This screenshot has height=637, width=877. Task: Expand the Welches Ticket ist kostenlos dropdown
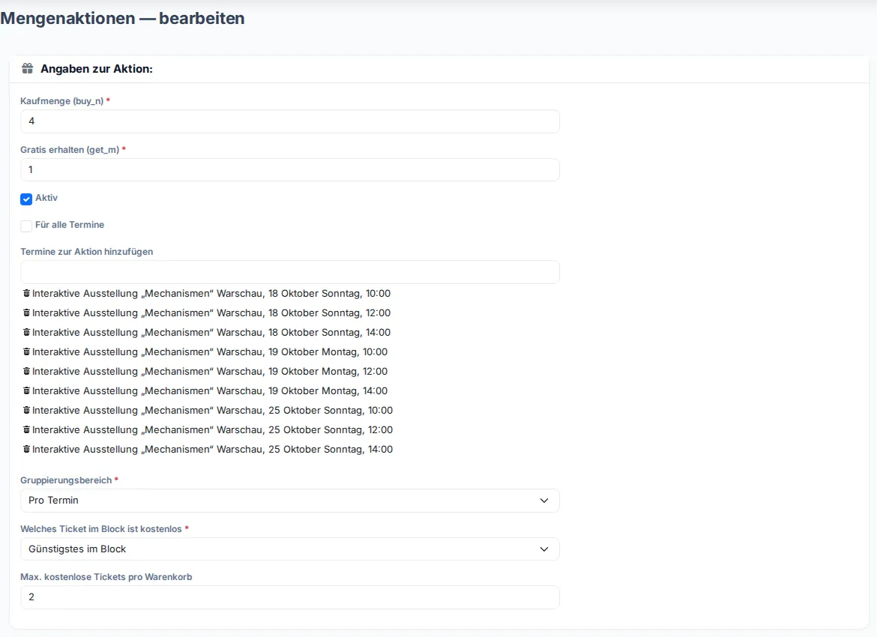point(290,549)
